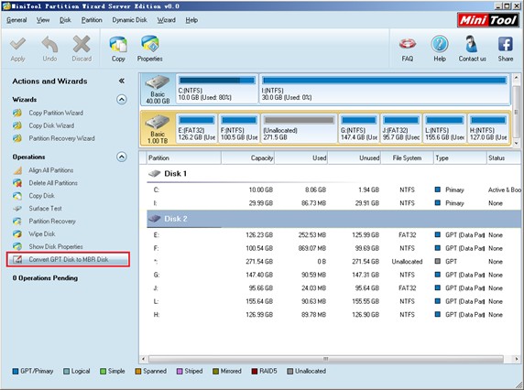Collapse the Actions and Wizards panel
The height and width of the screenshot is (390, 524).
[122, 81]
